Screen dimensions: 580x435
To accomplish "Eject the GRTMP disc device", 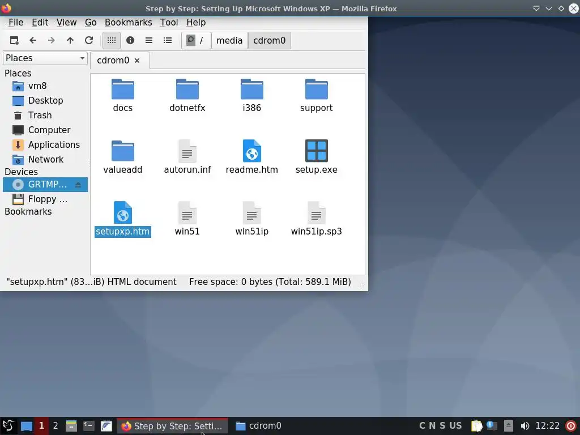I will click(x=78, y=185).
